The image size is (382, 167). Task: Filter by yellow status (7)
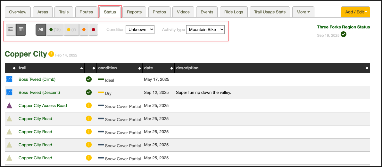coord(71,30)
